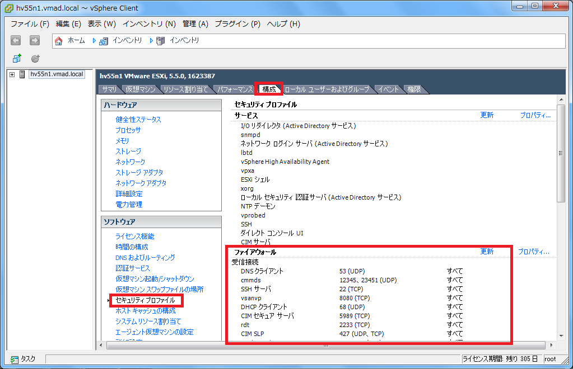The image size is (573, 369).
Task: Open the 管理 (A) menu
Action: pos(195,24)
